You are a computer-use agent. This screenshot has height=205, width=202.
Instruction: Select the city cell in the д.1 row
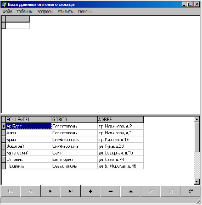coord(75,132)
